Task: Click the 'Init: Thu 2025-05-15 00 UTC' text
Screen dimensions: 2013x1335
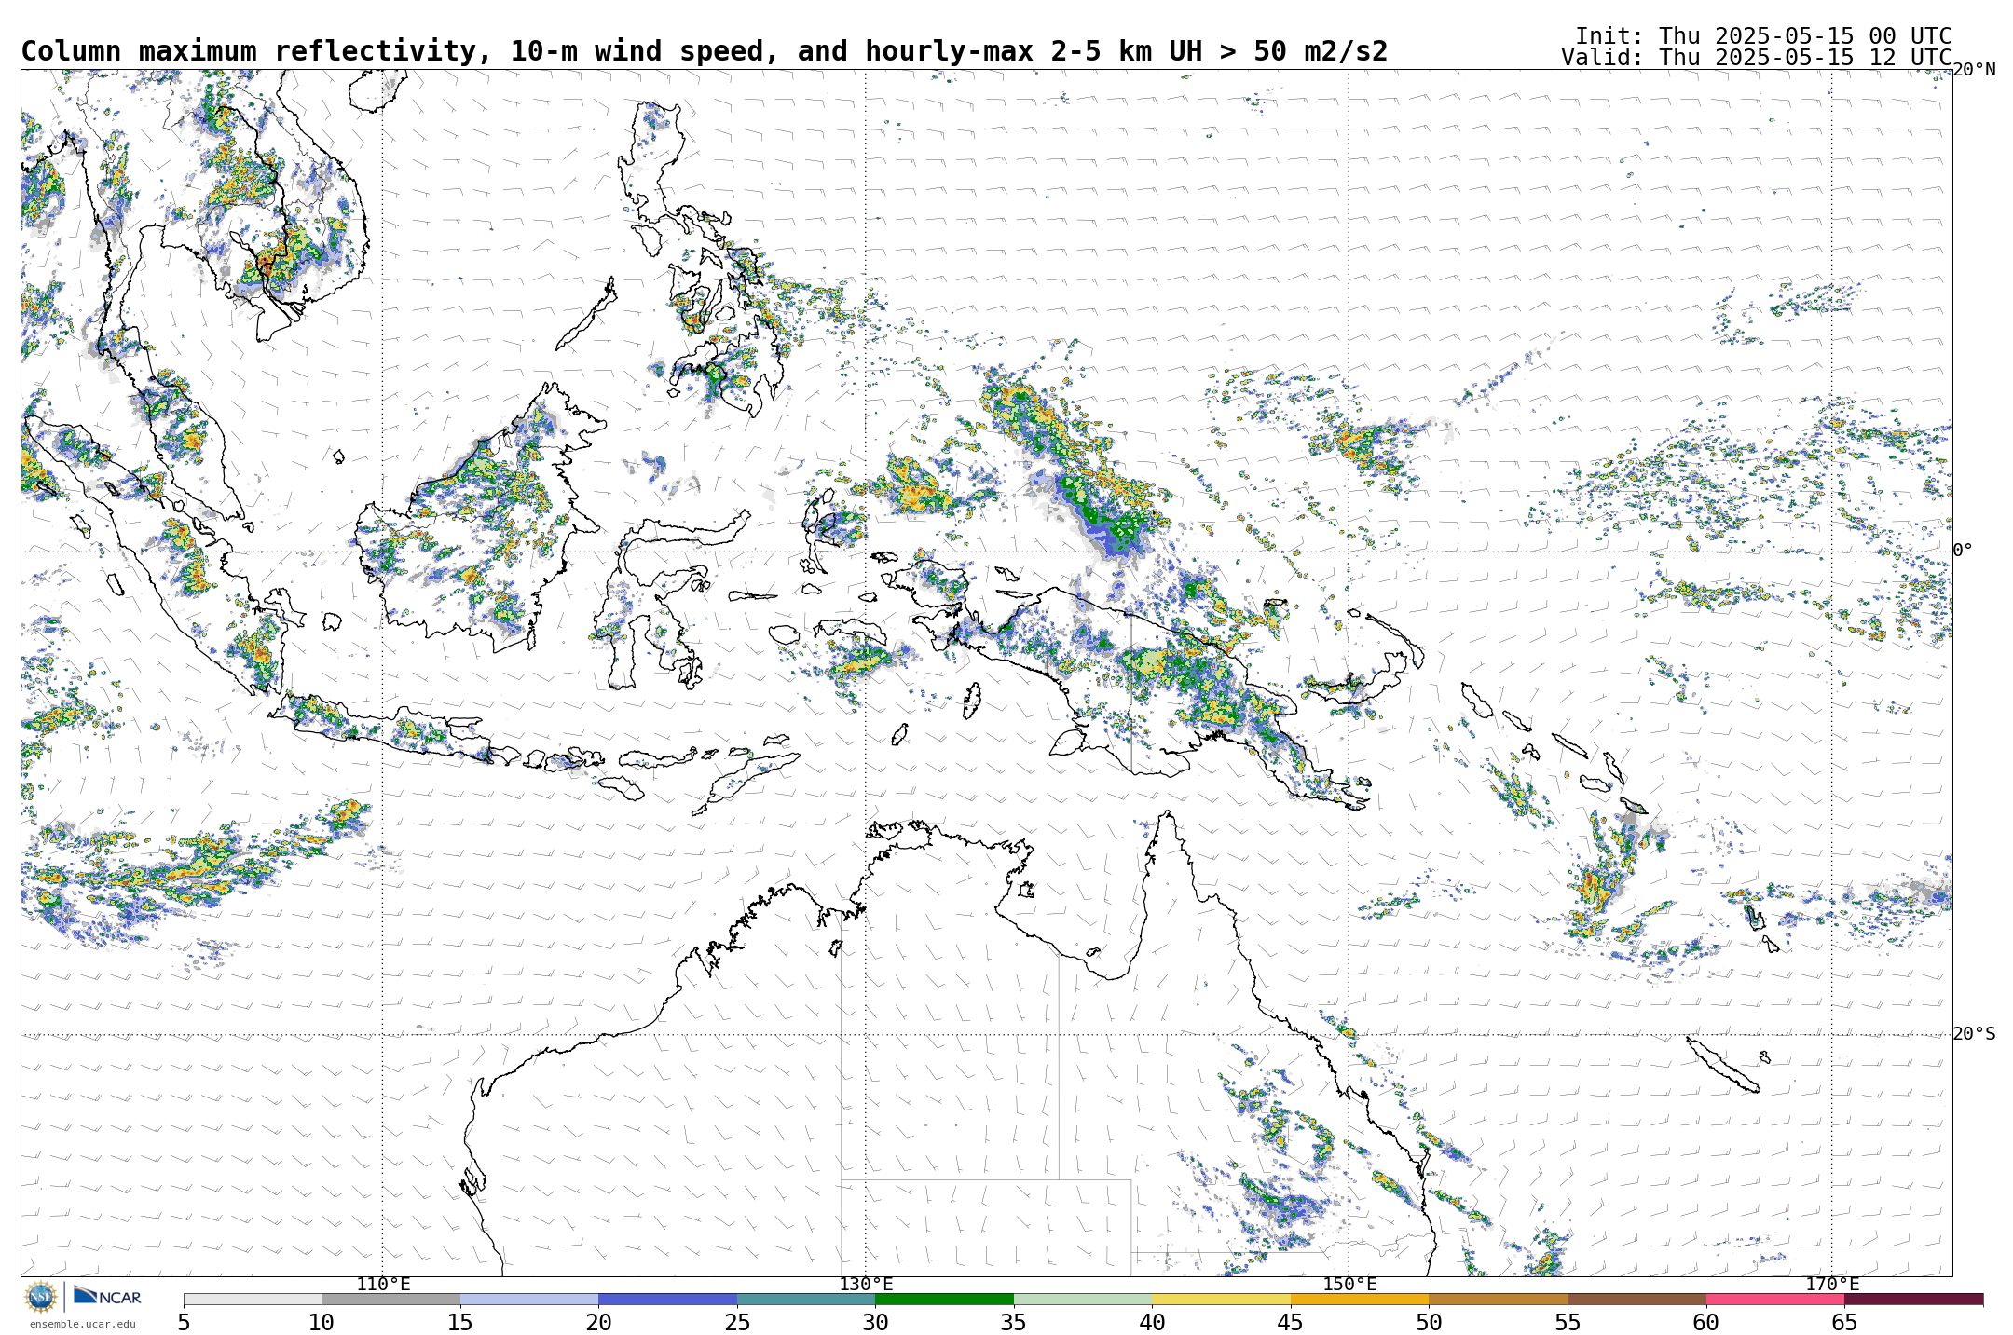Action: point(1763,36)
